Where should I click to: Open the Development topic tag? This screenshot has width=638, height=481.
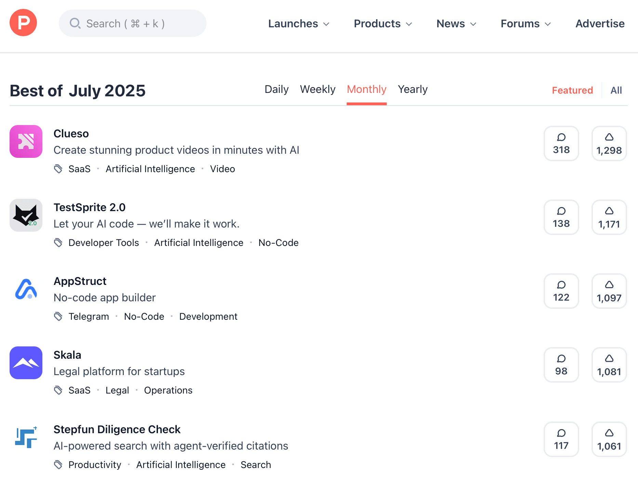coord(208,316)
